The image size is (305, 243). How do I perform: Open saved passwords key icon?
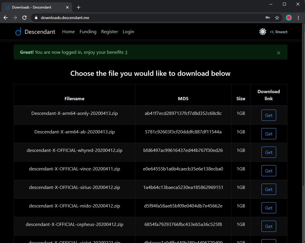tap(268, 18)
